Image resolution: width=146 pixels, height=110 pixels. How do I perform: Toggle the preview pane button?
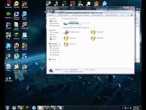pos(128,15)
